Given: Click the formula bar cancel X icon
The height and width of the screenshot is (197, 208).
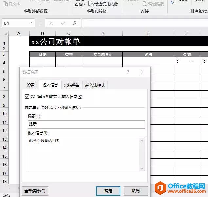Looking at the screenshot, I should 51,23.
